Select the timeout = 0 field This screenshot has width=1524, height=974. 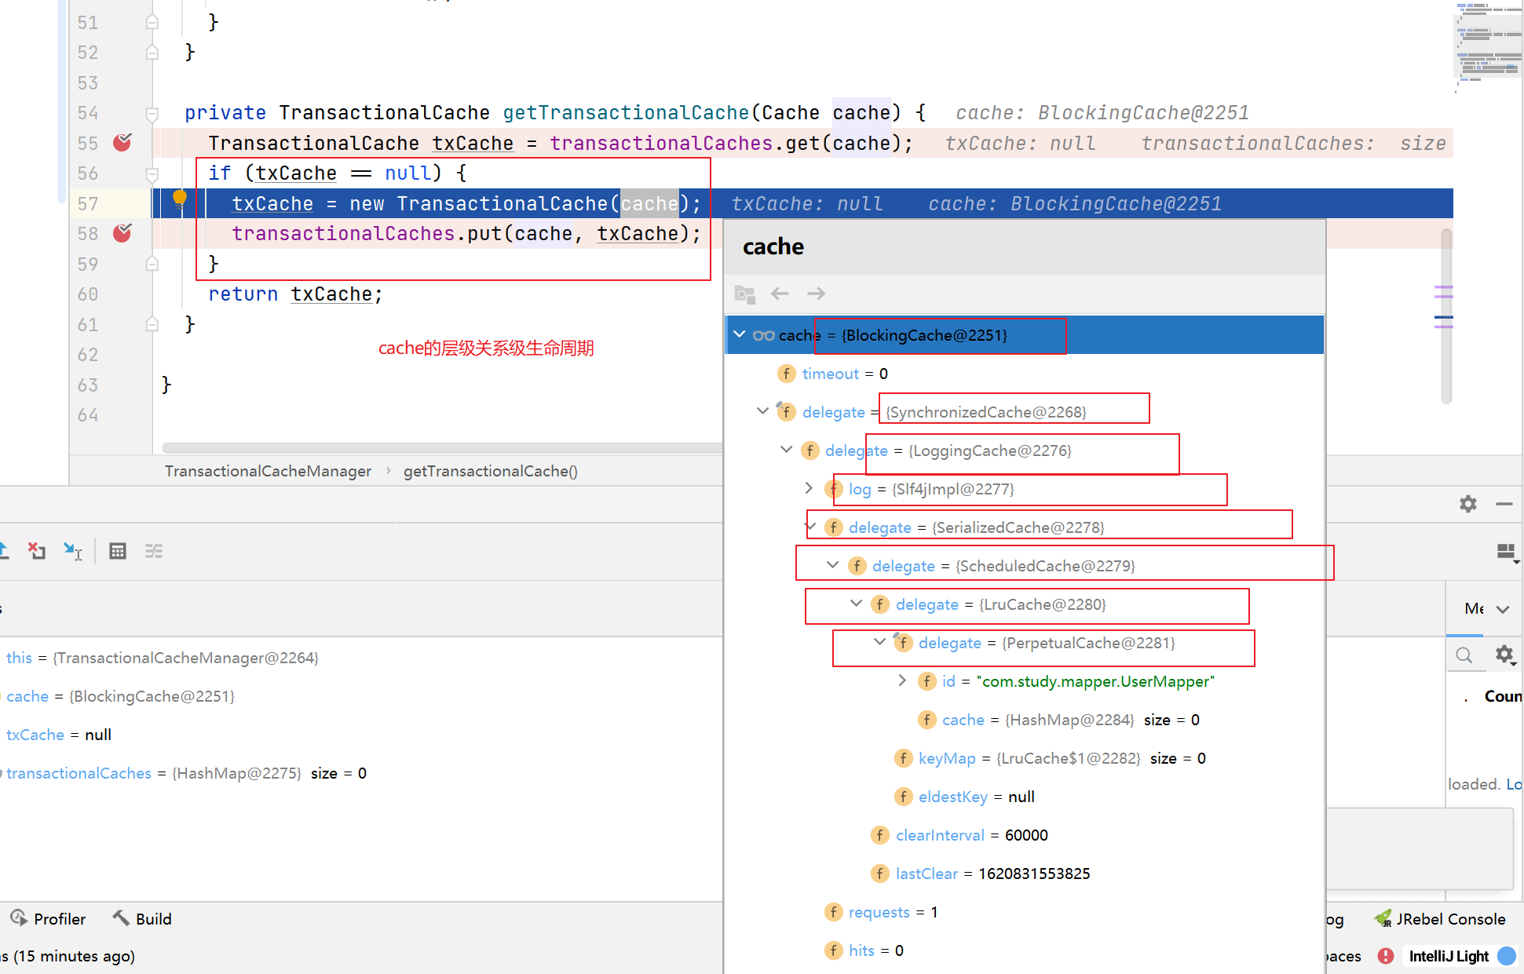click(1025, 374)
